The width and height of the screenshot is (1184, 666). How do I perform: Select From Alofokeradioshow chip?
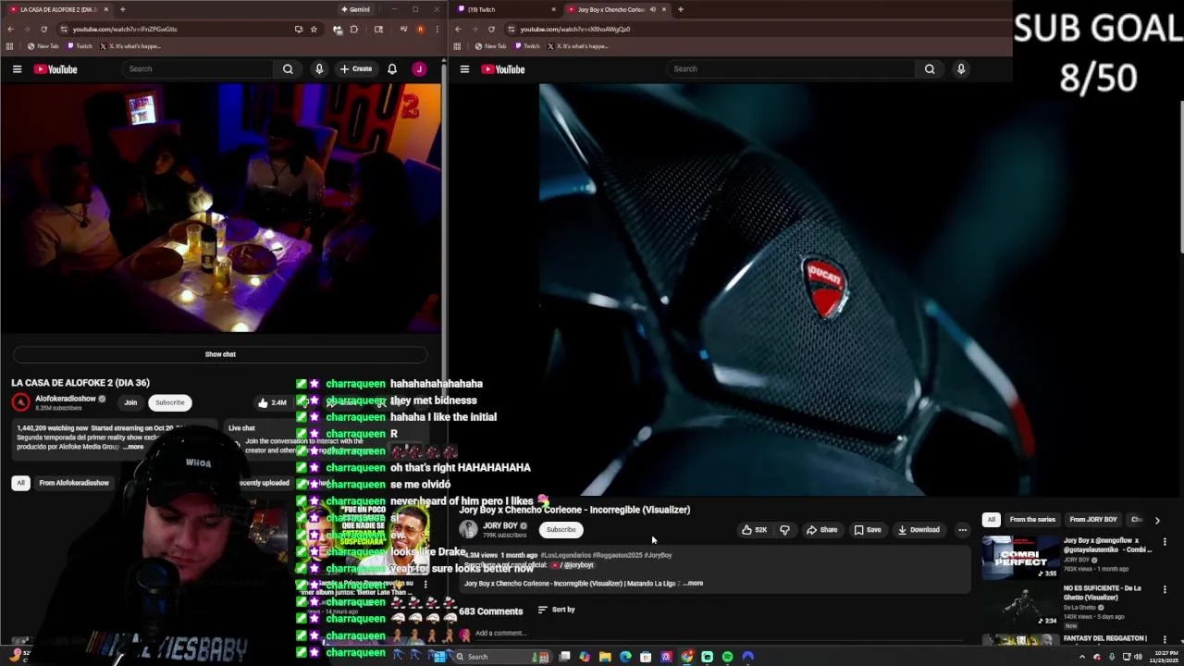[x=74, y=483]
